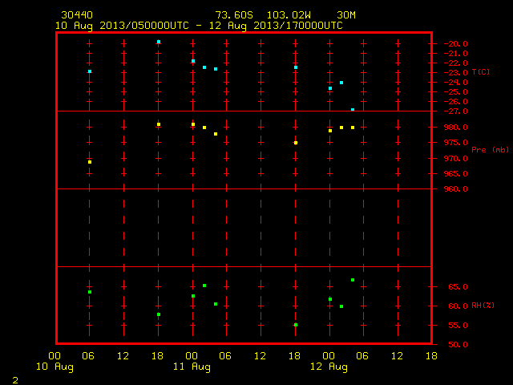Click the 73.60S latitude text
Image resolution: width=513 pixels, height=385 pixels.
234,15
